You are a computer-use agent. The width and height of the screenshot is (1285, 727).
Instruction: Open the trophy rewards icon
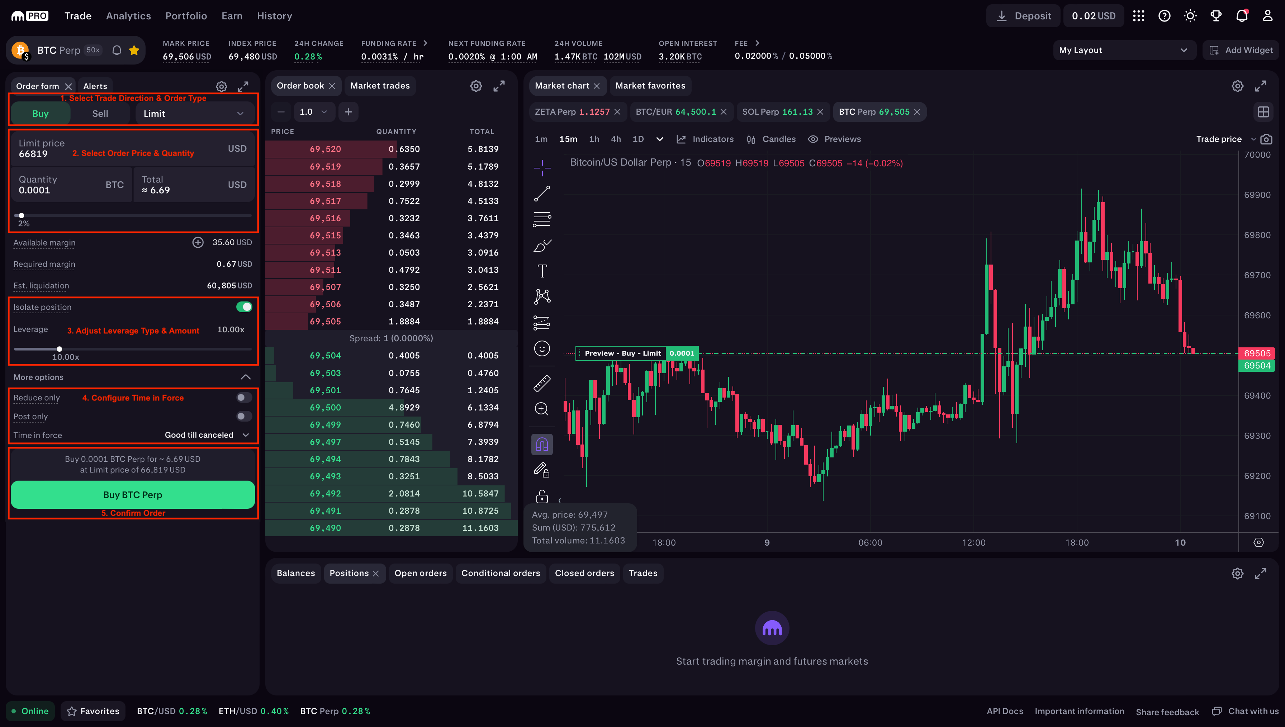pos(1216,16)
